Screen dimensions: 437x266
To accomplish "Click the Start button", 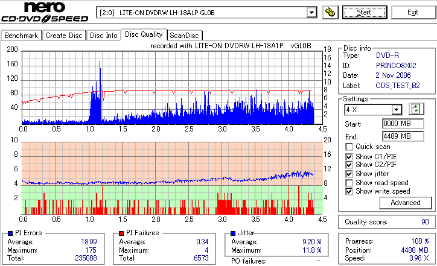I will (x=365, y=13).
